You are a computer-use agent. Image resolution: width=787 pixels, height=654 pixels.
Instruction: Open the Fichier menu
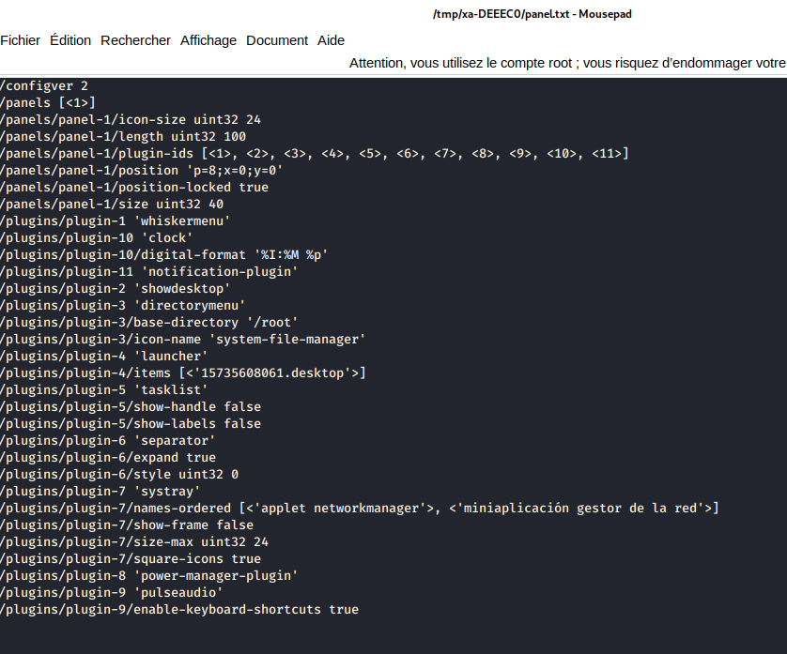click(21, 40)
